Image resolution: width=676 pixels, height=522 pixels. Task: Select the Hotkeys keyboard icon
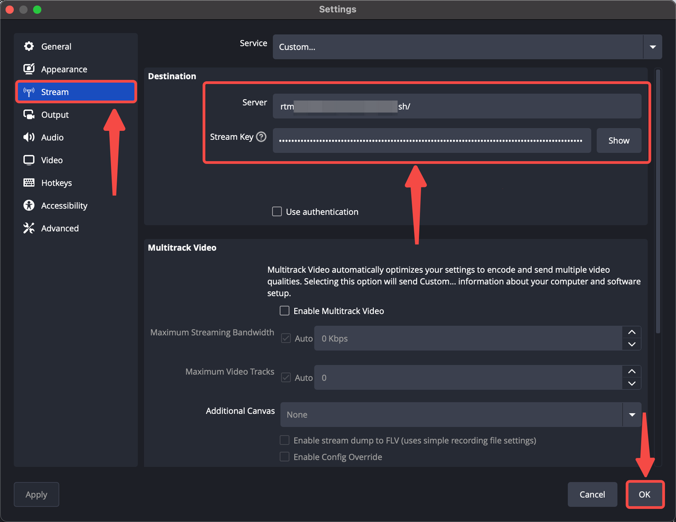click(x=29, y=183)
